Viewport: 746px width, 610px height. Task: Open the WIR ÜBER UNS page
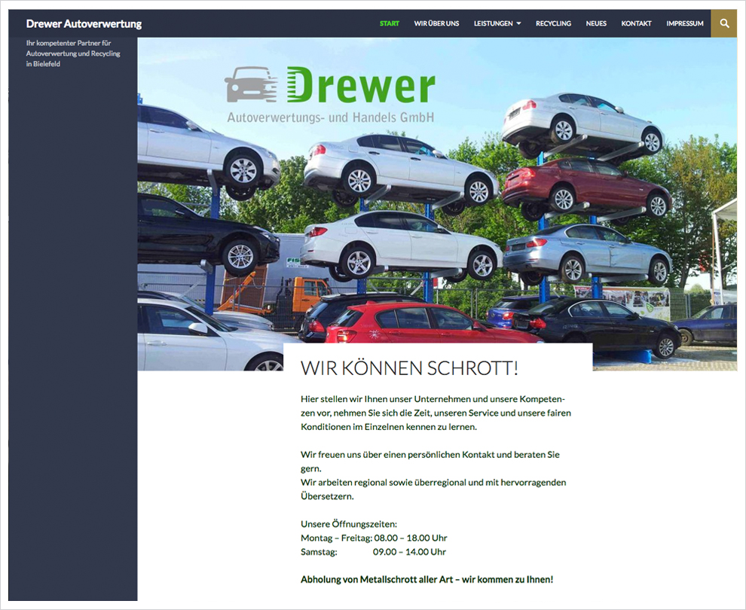point(436,23)
